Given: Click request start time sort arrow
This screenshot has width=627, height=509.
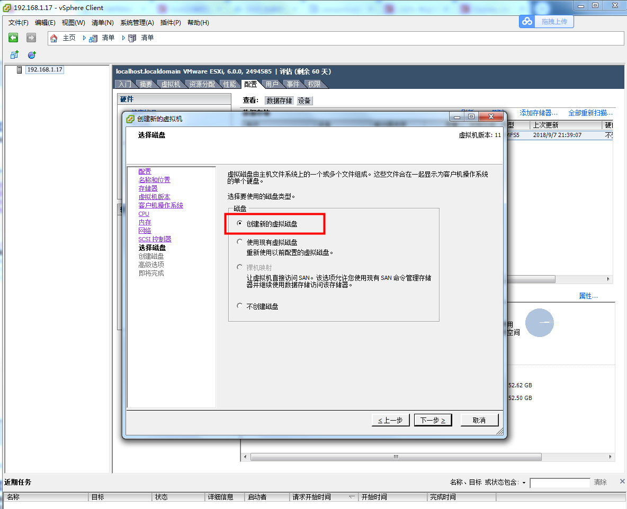Looking at the screenshot, I should coord(352,497).
